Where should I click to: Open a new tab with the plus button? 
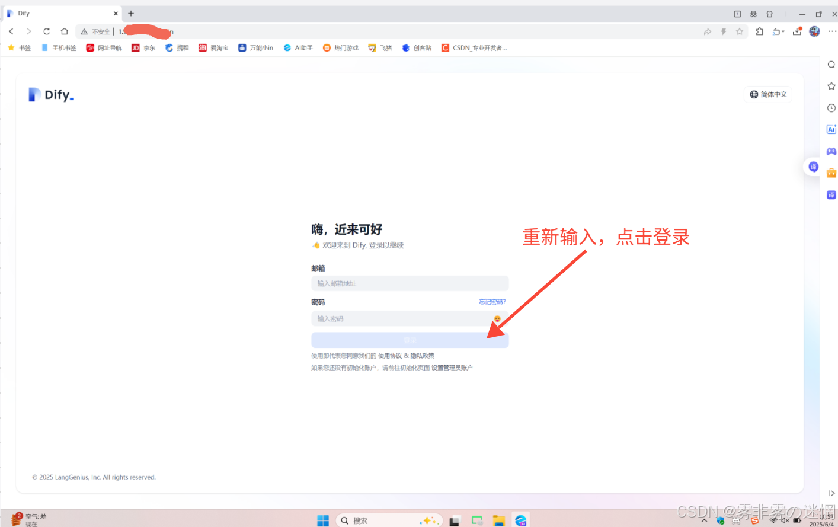[131, 13]
